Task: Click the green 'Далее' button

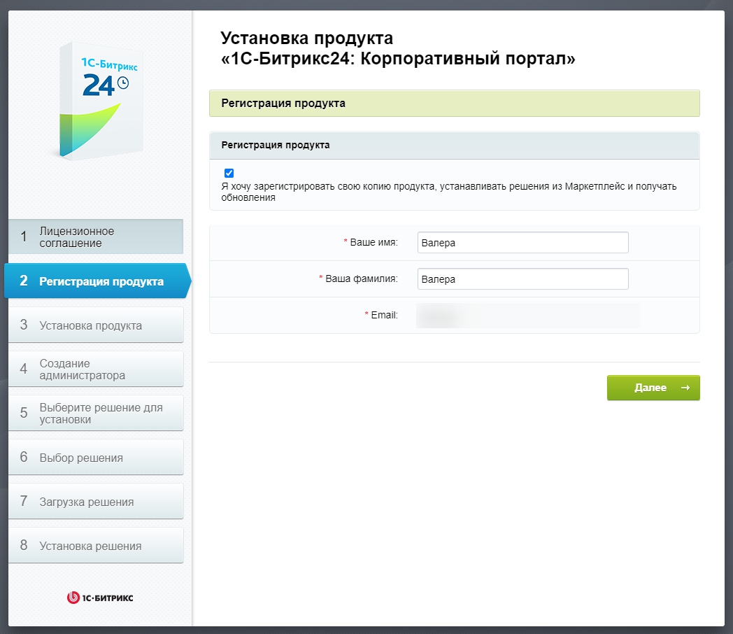Action: [x=653, y=388]
